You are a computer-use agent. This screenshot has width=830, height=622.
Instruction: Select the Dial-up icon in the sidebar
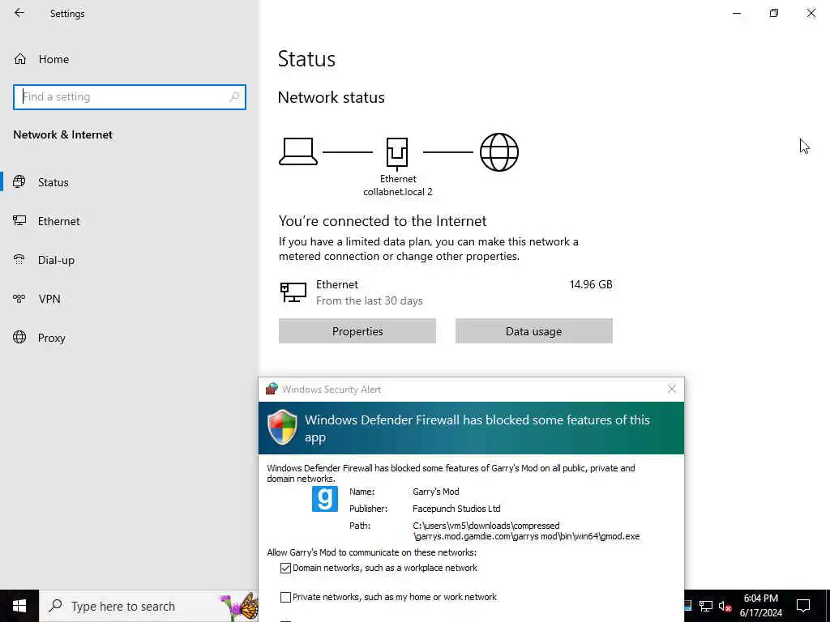[19, 260]
